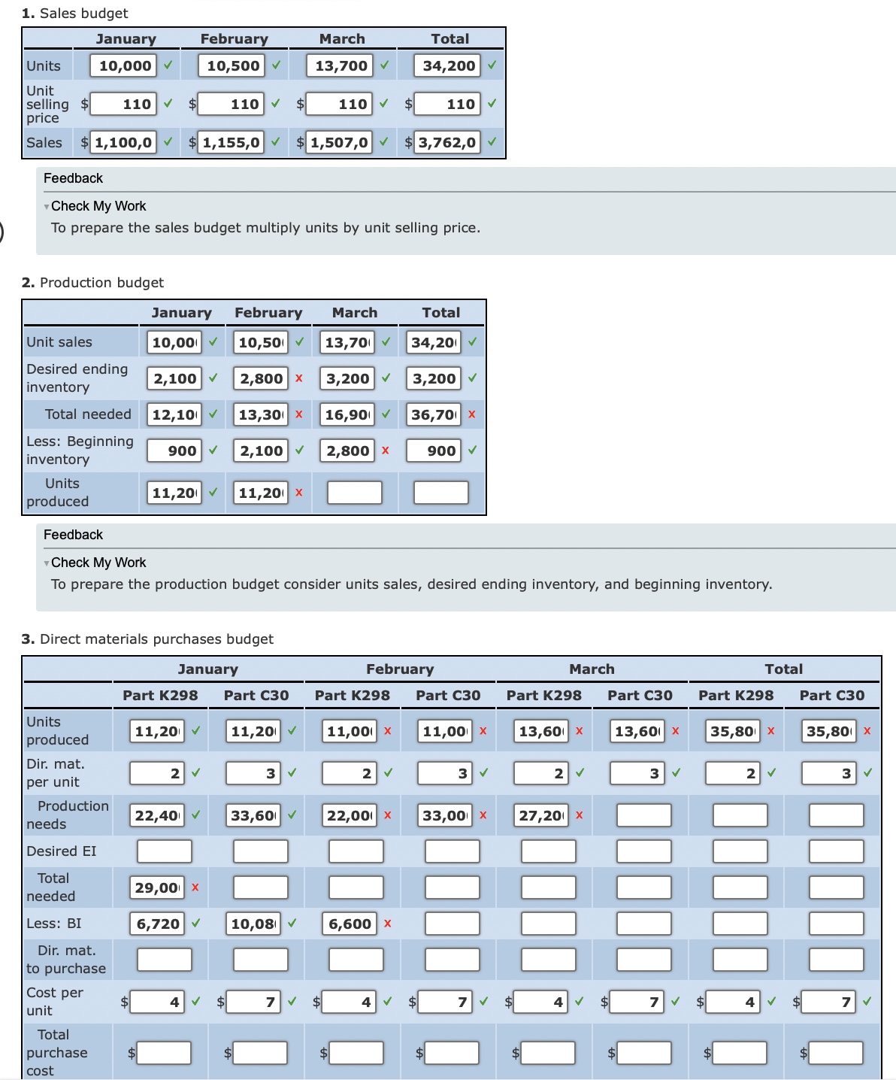
Task: Click the Total needed empty field for February Part K298
Action: coord(356,887)
